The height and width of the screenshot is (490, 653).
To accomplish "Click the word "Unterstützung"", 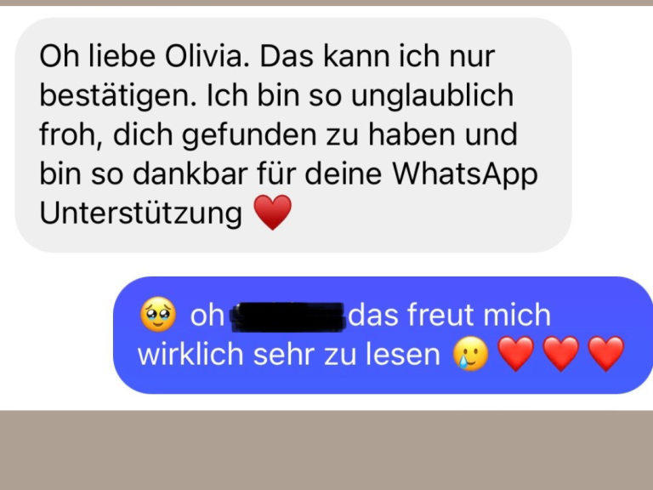I will [x=141, y=213].
